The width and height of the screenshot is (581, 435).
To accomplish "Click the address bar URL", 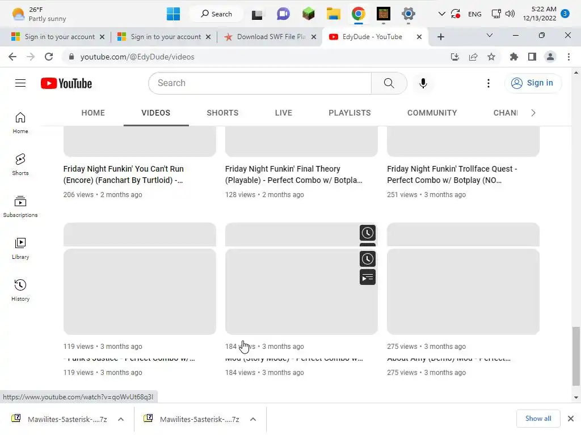I will 137,57.
